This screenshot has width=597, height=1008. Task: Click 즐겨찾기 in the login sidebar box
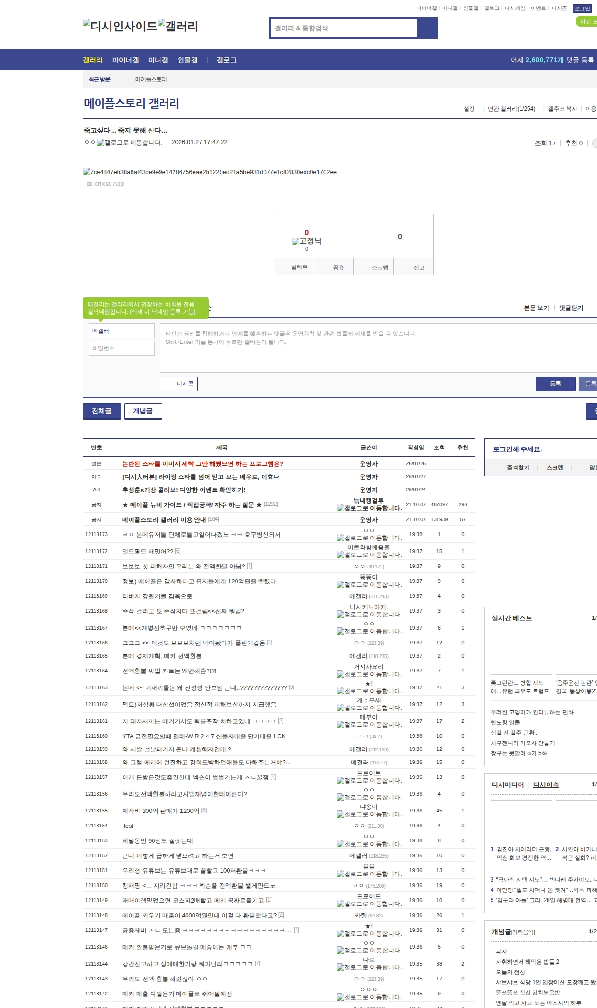click(x=518, y=468)
